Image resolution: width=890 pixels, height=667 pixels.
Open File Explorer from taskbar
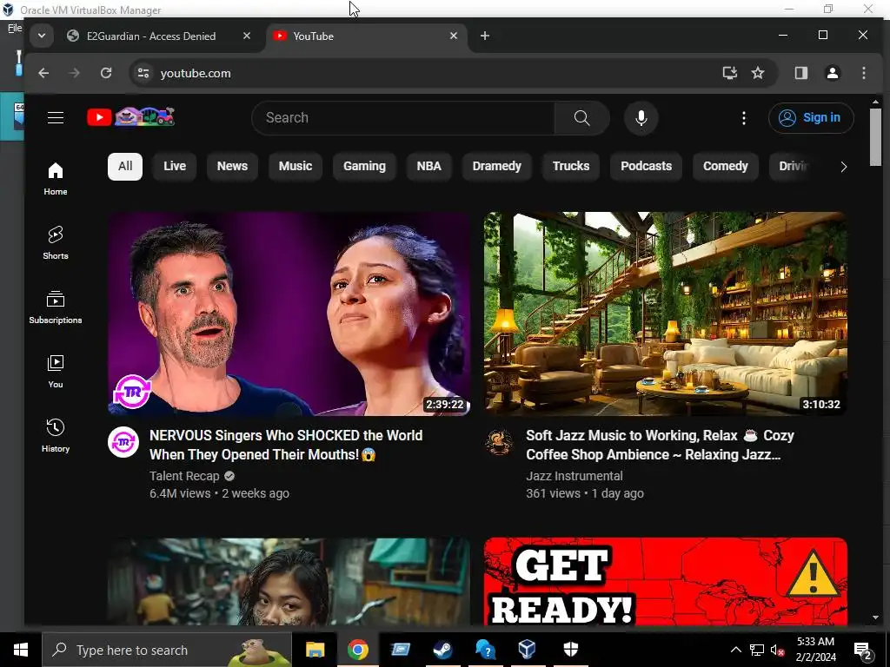click(315, 650)
